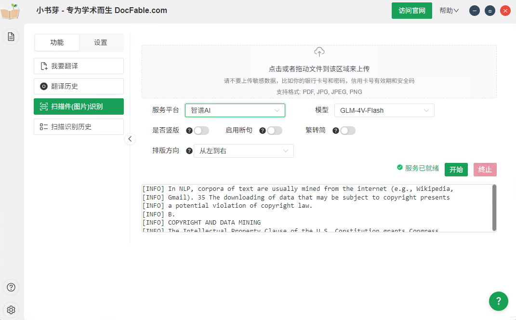
Task: Click log line 'a potential violation of copyright law.'
Action: [x=240, y=205]
